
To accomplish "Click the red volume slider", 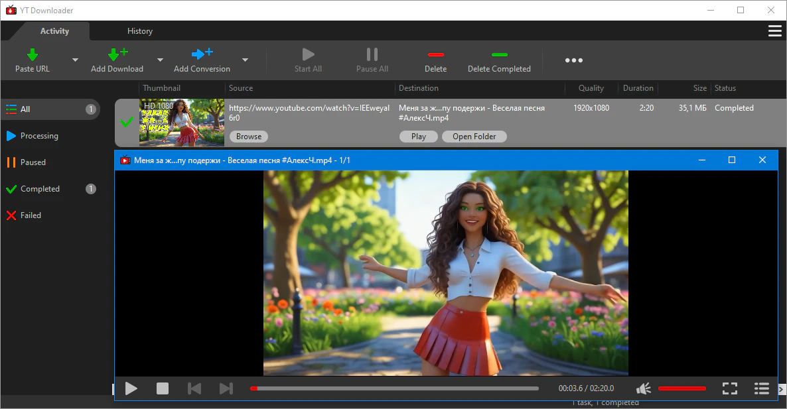I will [681, 388].
